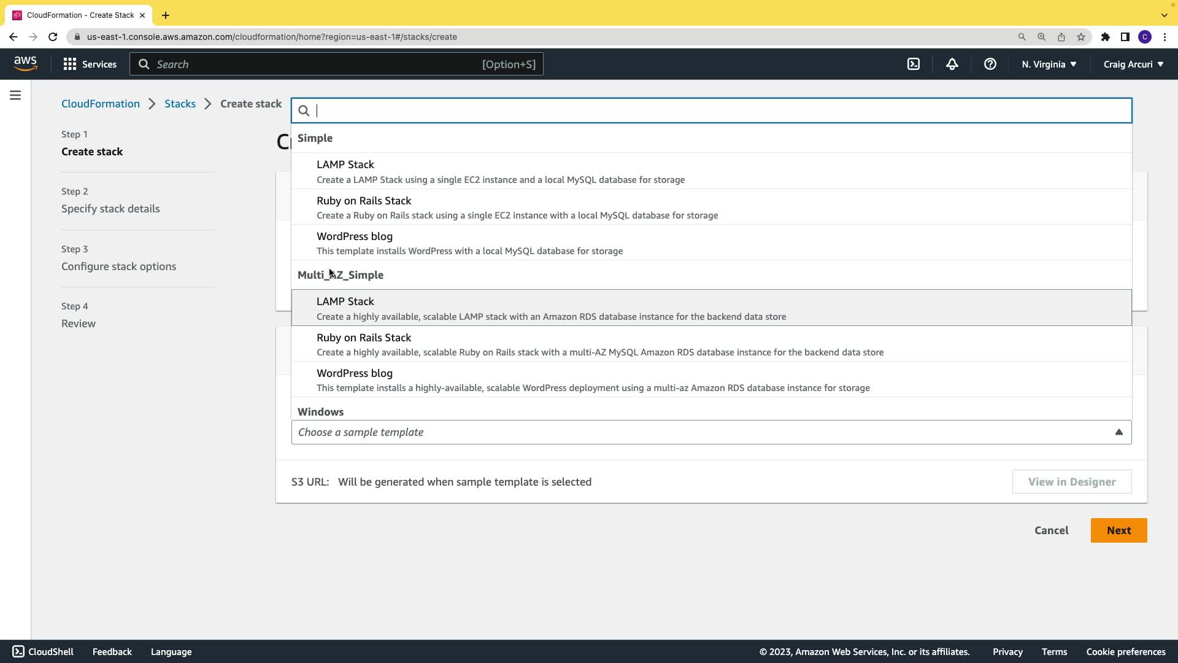Select the Simple WordPress blog template
This screenshot has height=663, width=1178.
[469, 243]
